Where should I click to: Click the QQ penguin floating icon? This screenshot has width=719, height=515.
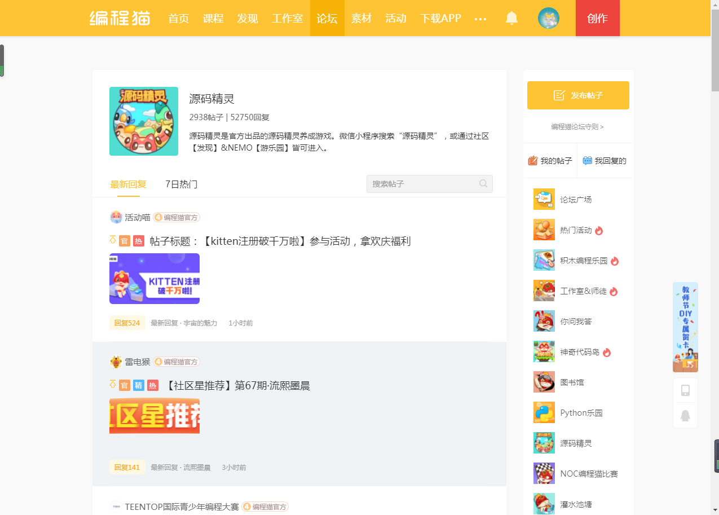pos(685,415)
